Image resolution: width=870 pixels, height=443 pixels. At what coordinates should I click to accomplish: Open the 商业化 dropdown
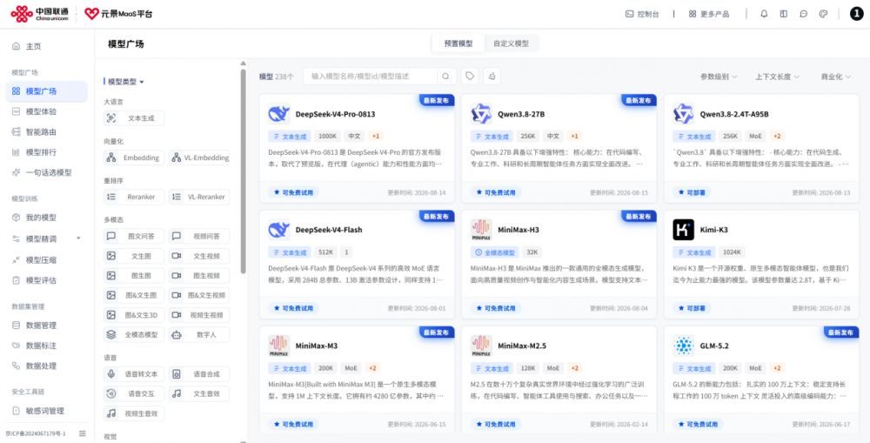[835, 77]
